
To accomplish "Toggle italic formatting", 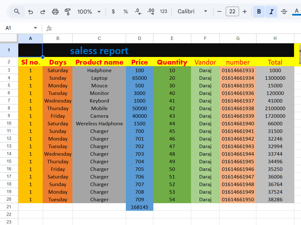I will (271, 12).
